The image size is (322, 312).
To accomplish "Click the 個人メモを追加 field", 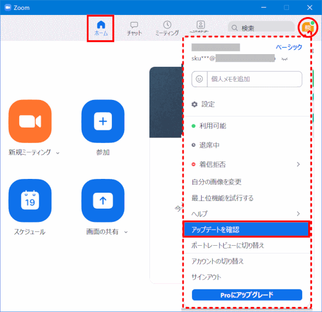I will tap(255, 79).
